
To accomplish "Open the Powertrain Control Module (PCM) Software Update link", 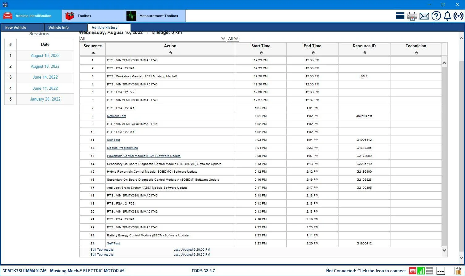I will (x=144, y=156).
